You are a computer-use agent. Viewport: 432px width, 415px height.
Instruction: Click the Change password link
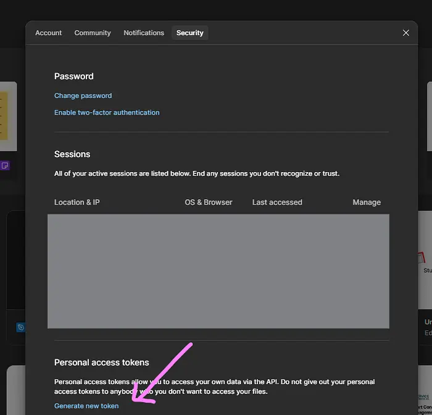pyautogui.click(x=83, y=96)
